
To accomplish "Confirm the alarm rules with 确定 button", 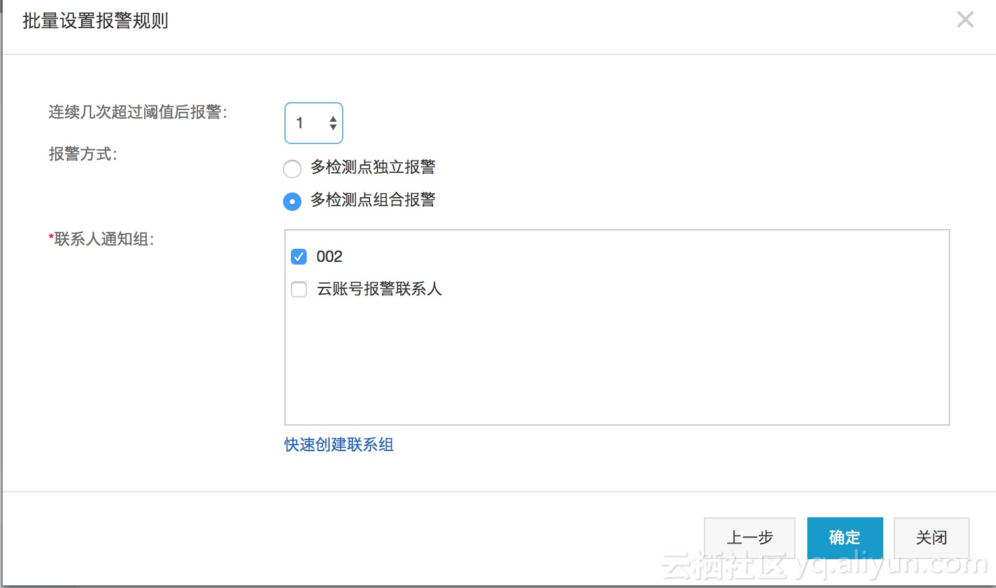I will click(845, 538).
